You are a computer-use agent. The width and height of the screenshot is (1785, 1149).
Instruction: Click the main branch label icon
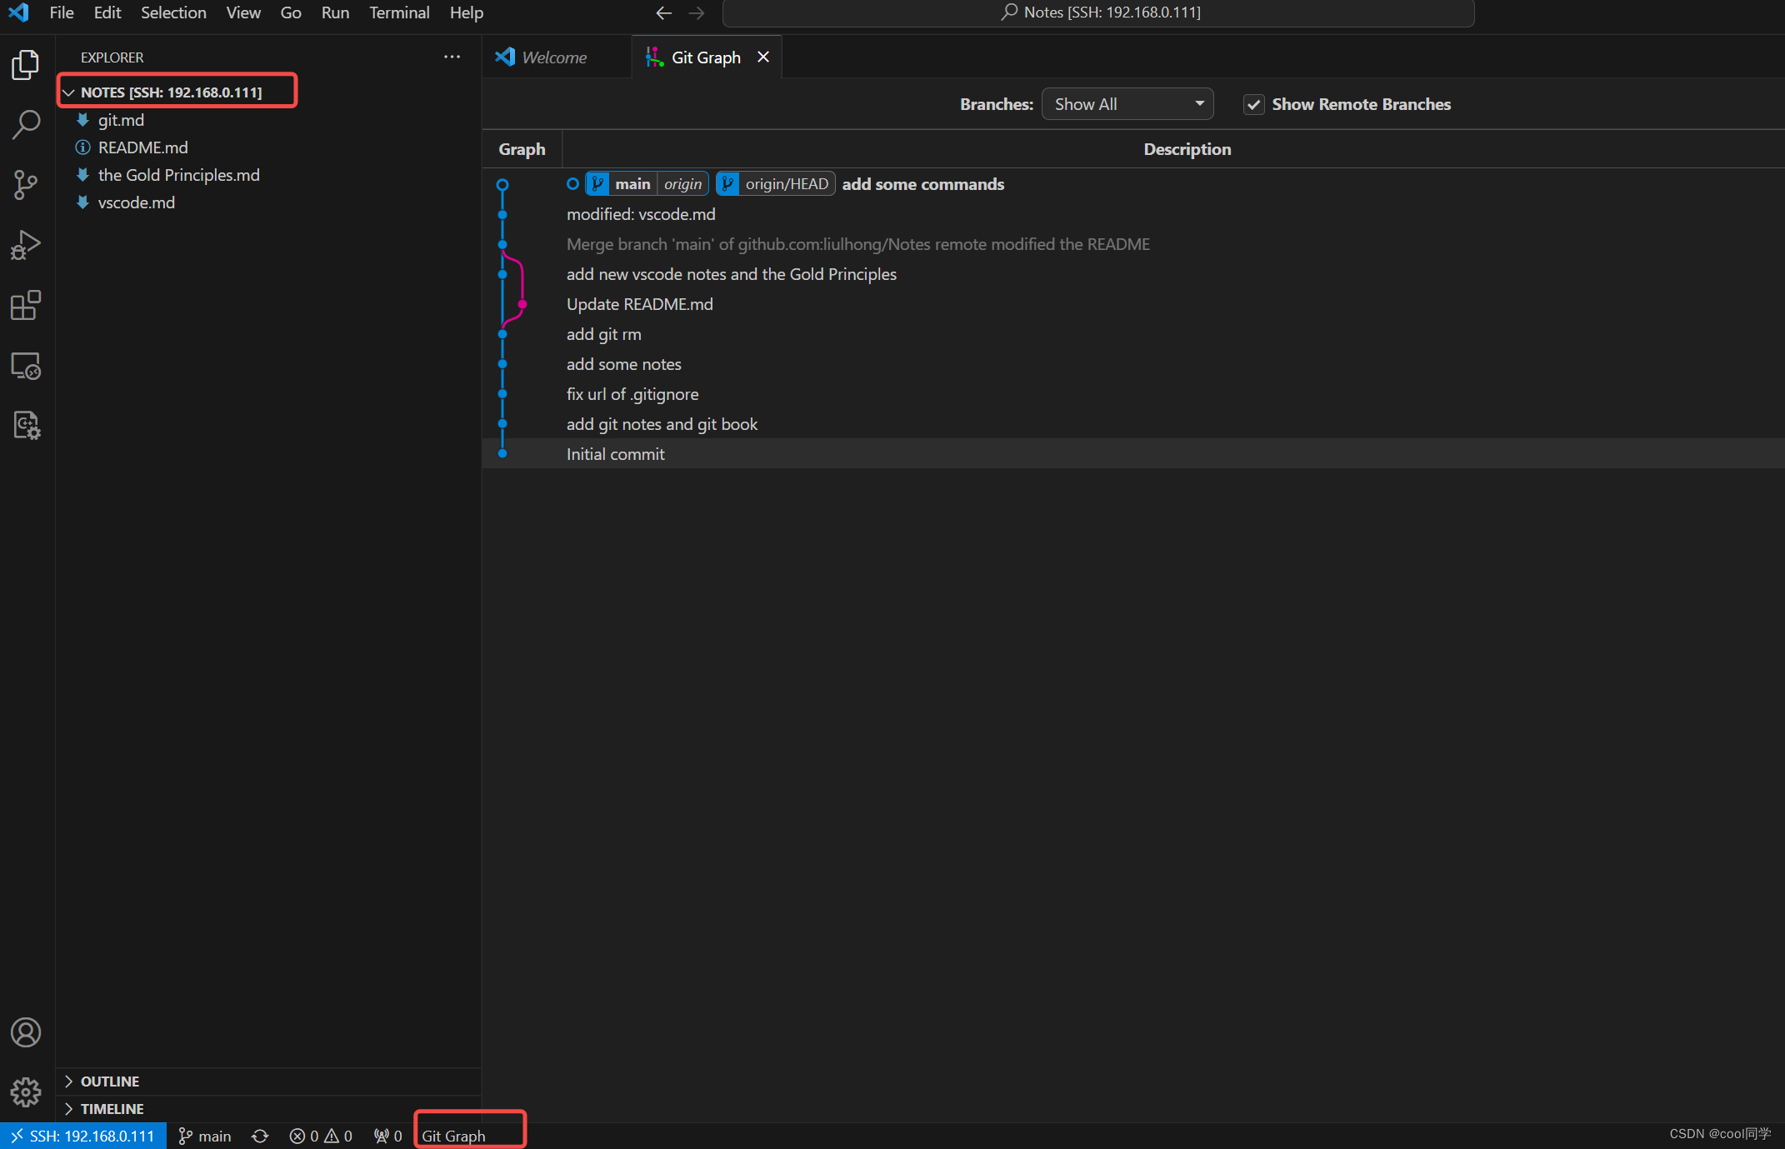pos(597,184)
